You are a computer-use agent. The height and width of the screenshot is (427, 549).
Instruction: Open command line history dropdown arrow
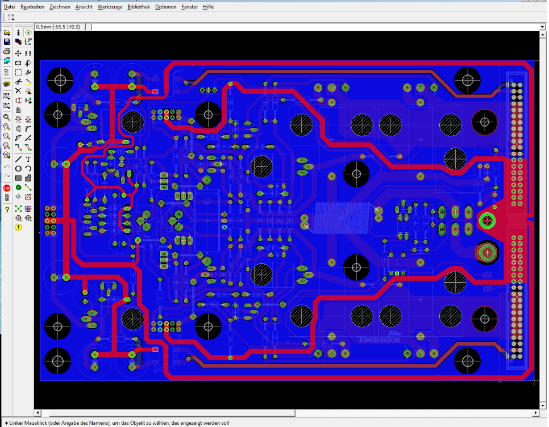tap(542, 27)
